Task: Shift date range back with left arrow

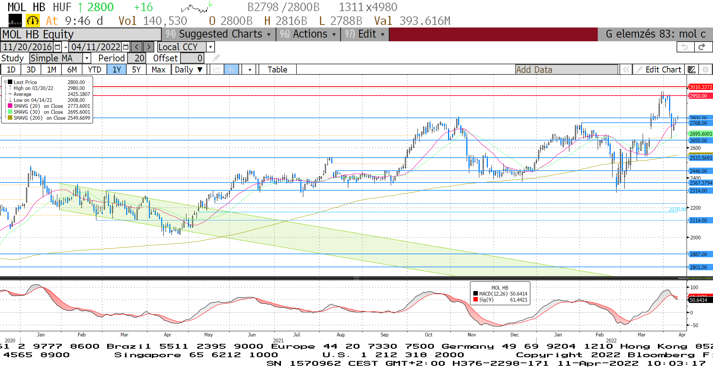Action: [x=137, y=47]
